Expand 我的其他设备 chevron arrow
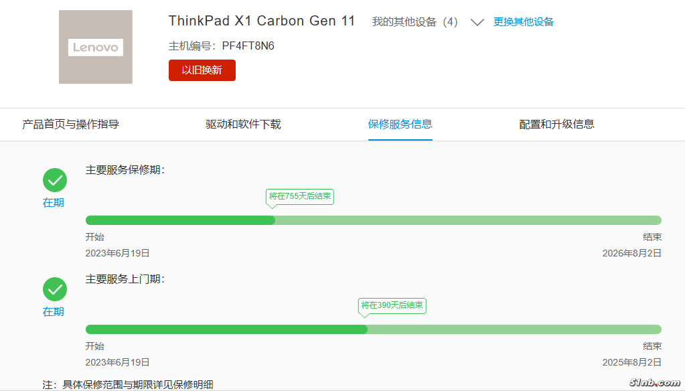This screenshot has height=391, width=685. point(477,22)
